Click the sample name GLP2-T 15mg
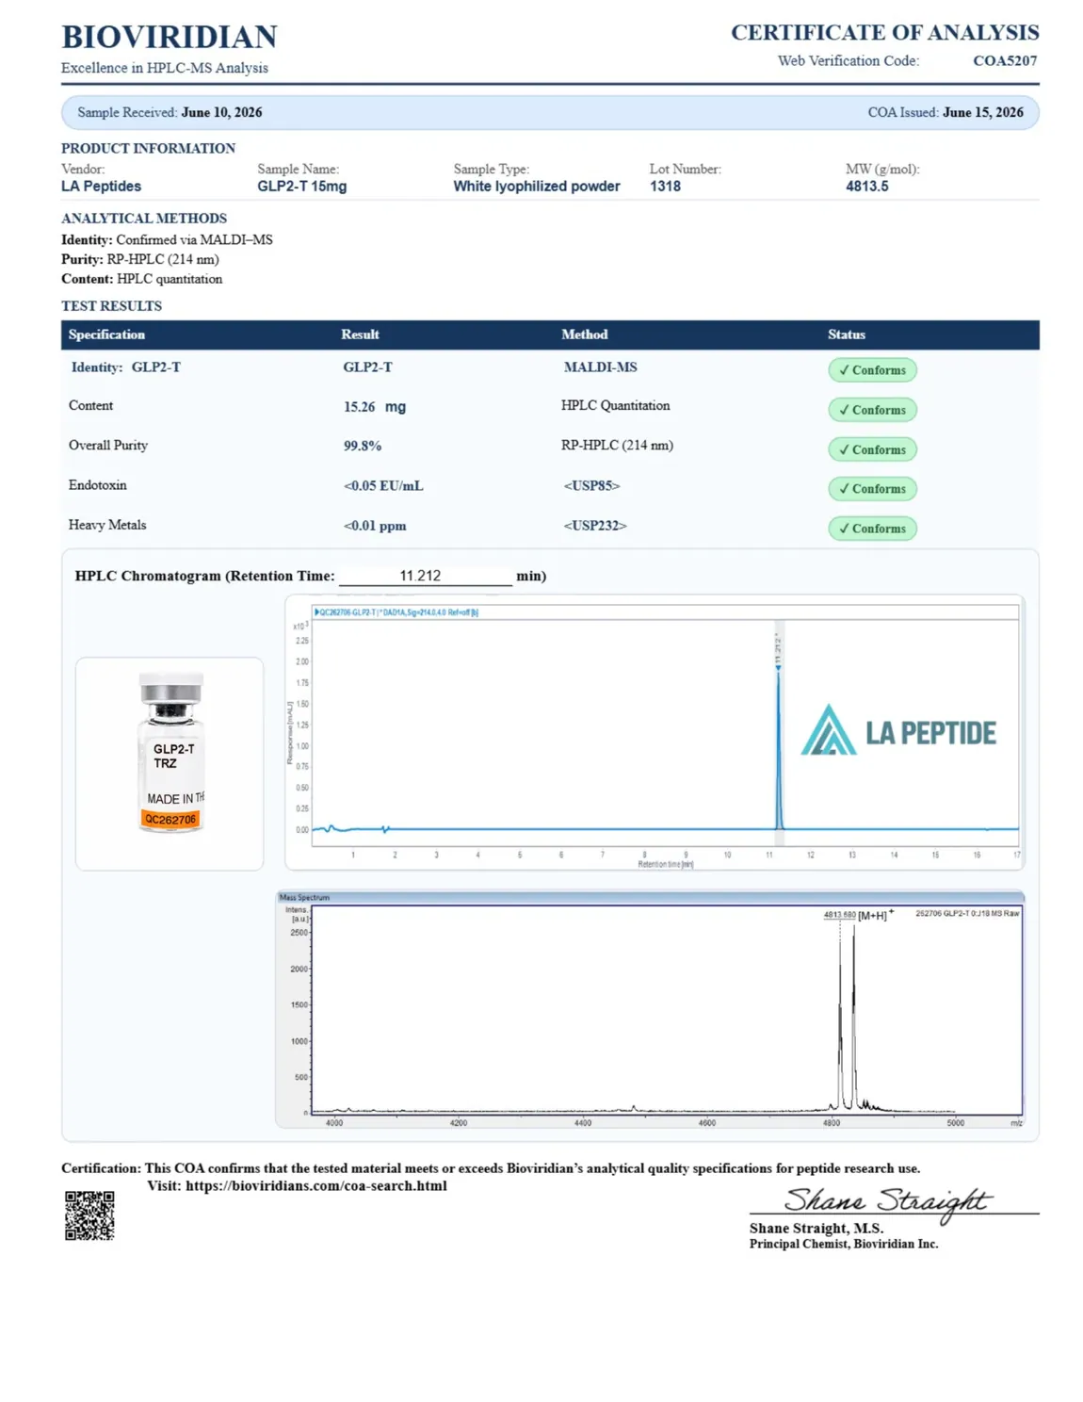This screenshot has width=1083, height=1402. tap(301, 187)
